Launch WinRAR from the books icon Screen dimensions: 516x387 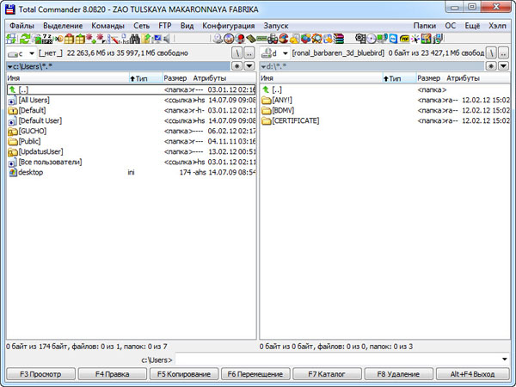(x=341, y=40)
